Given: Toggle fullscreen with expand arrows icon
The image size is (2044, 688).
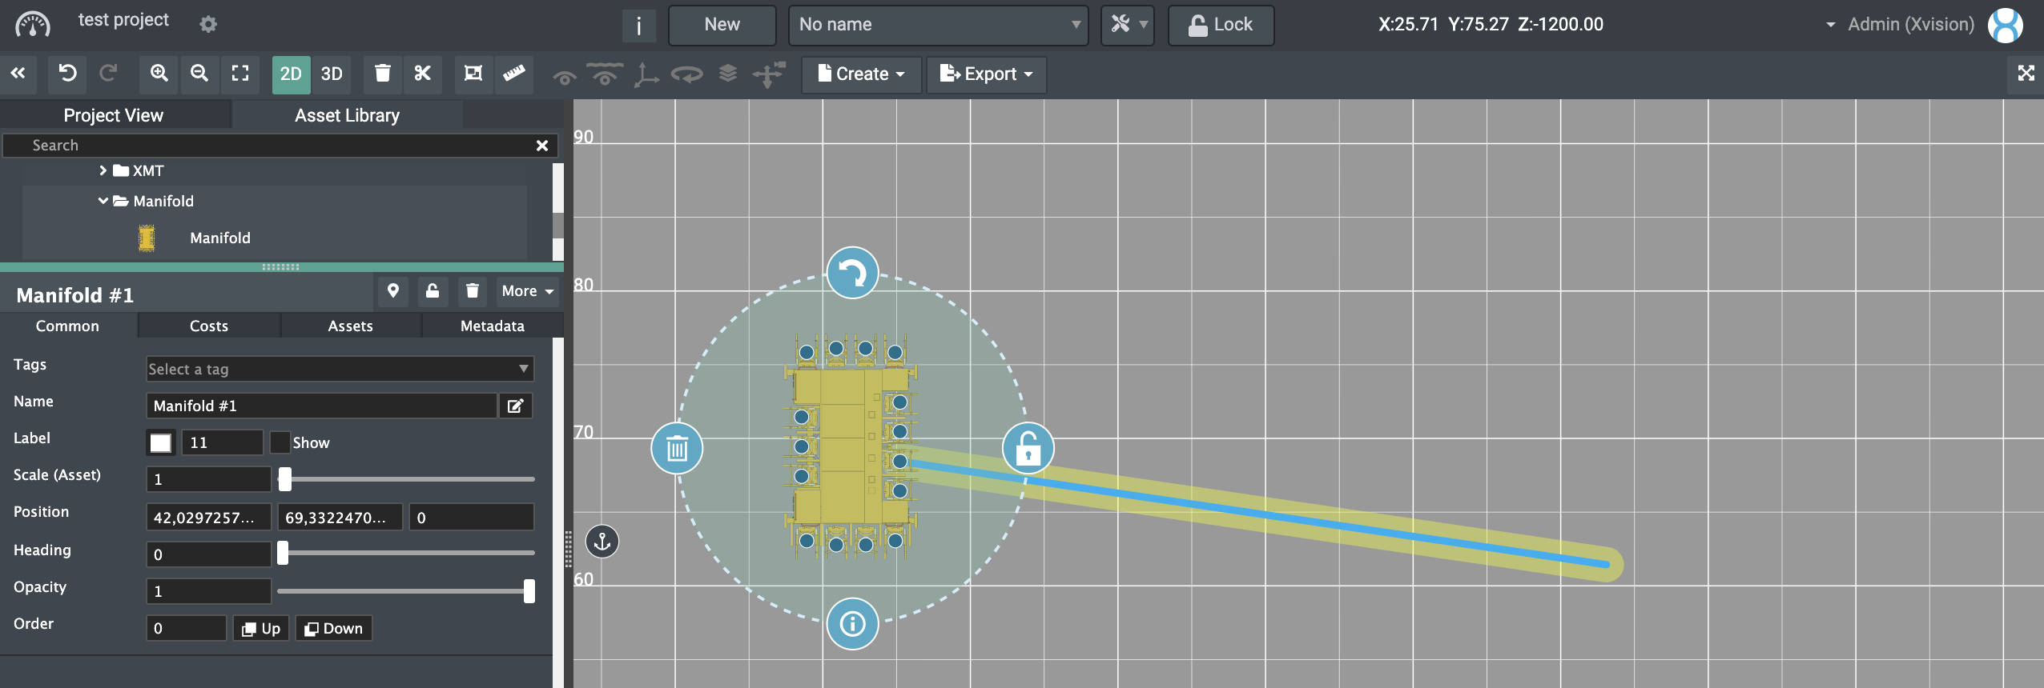Looking at the screenshot, I should tap(2026, 74).
